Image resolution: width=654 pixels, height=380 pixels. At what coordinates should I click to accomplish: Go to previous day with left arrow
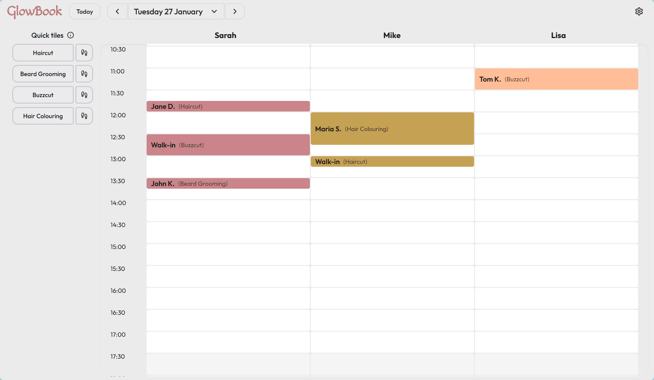point(117,11)
